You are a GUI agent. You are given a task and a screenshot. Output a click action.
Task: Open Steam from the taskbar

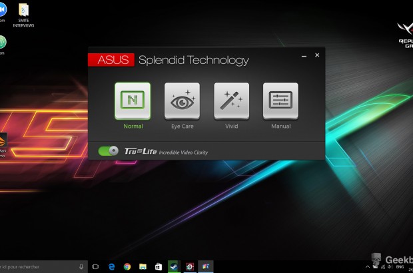[x=174, y=266]
